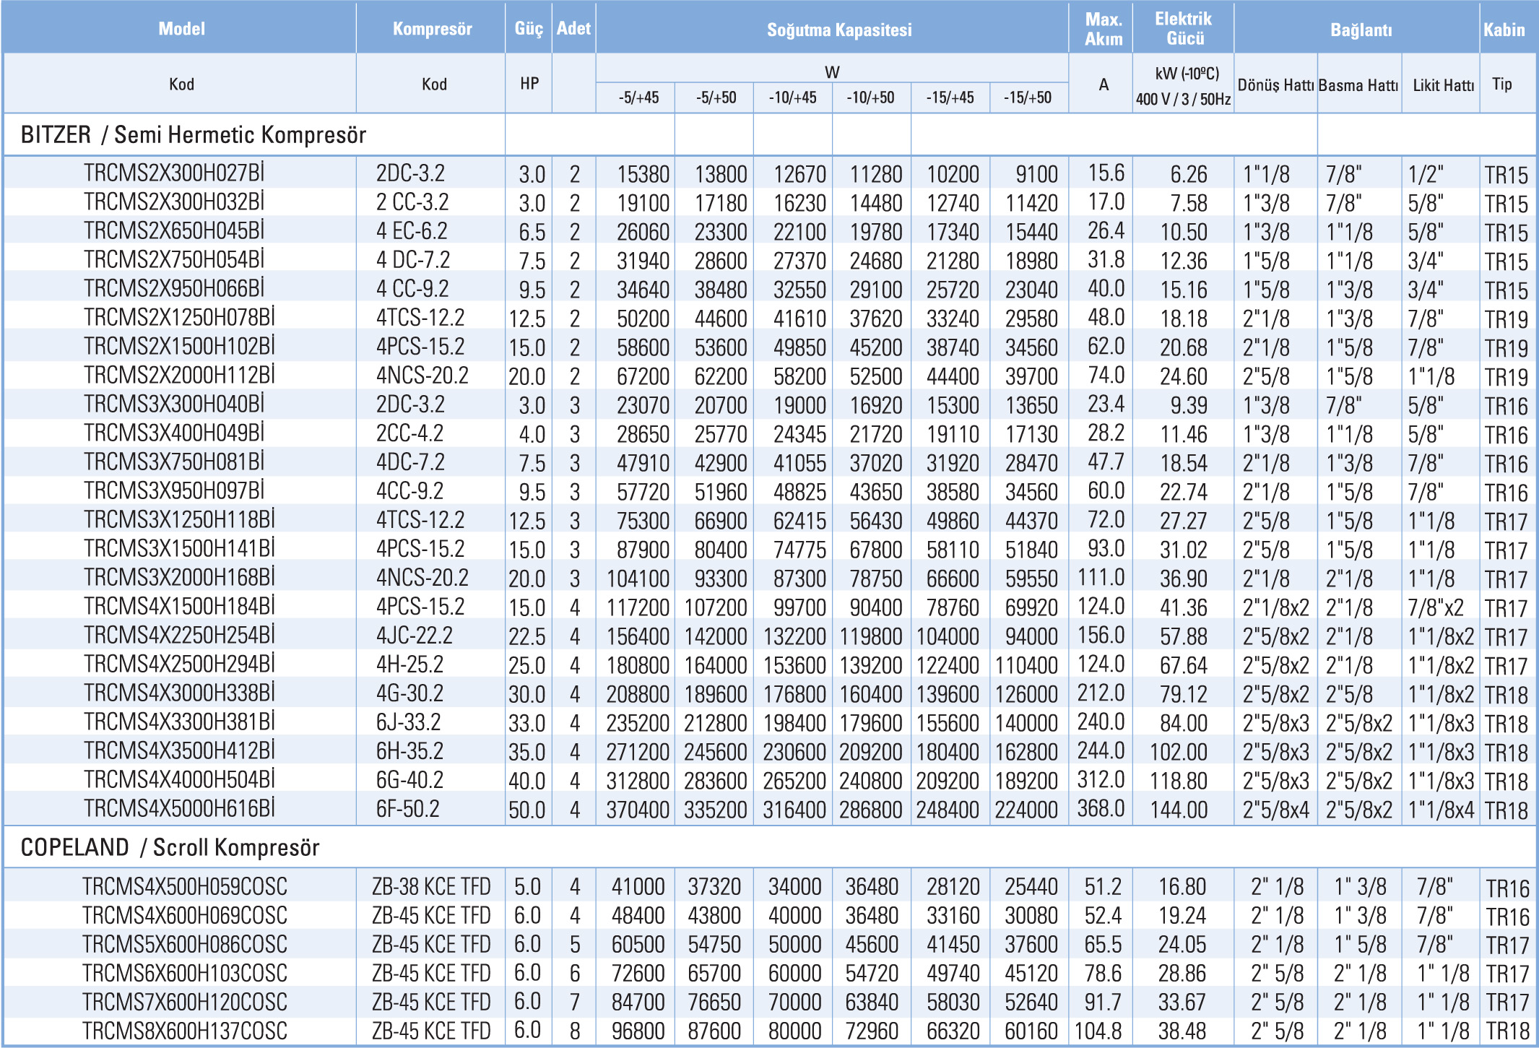
Task: Click the Kompresör column header
Action: point(432,29)
